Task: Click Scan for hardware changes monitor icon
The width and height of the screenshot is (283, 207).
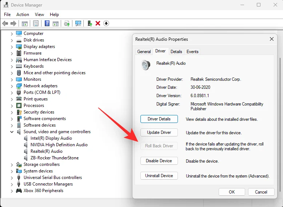Action: [x=78, y=23]
